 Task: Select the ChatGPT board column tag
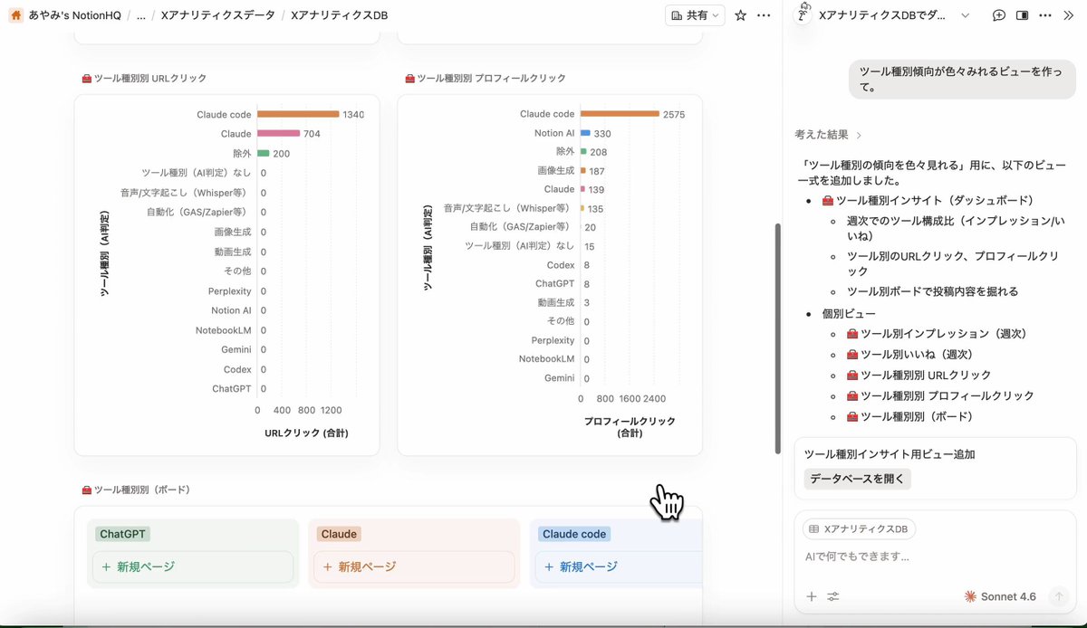[x=123, y=534]
